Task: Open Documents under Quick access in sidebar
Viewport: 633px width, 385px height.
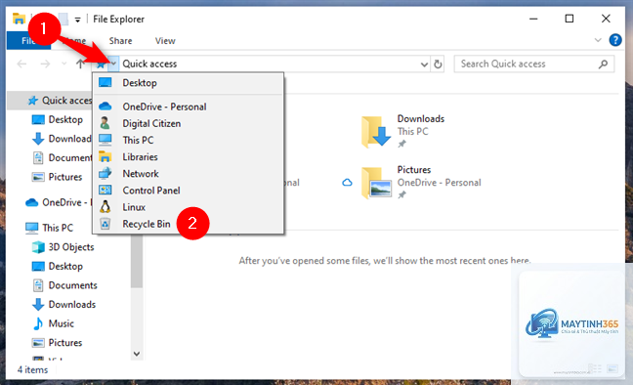Action: click(69, 157)
